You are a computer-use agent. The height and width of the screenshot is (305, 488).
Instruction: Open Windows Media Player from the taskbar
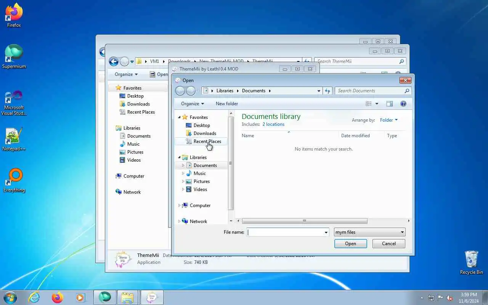pyautogui.click(x=81, y=297)
